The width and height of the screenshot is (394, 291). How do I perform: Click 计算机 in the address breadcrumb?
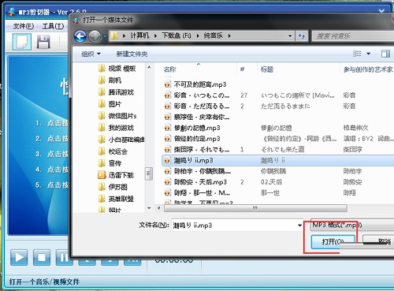point(139,35)
